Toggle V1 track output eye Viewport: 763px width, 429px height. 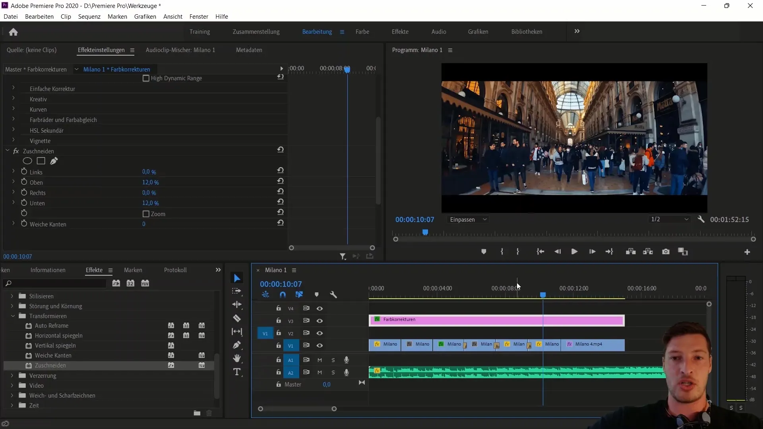click(320, 346)
